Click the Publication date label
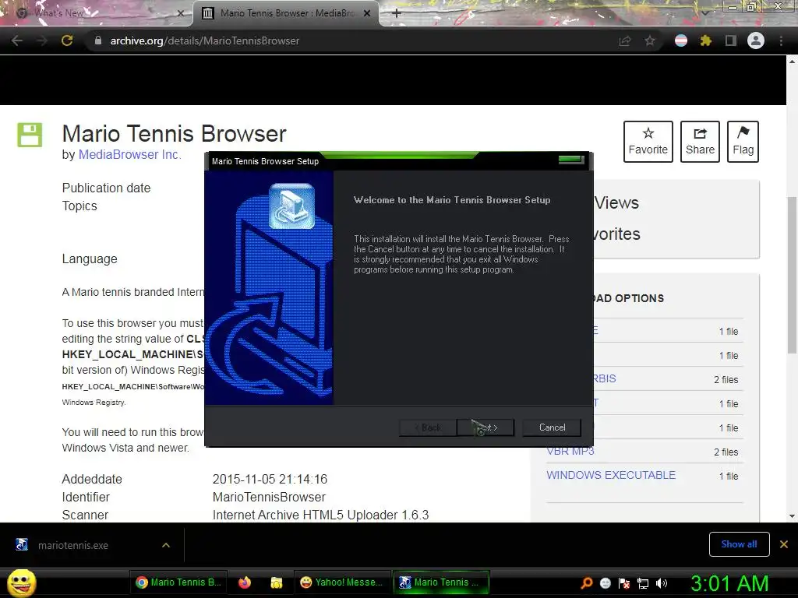Image resolution: width=798 pixels, height=598 pixels. click(x=106, y=188)
